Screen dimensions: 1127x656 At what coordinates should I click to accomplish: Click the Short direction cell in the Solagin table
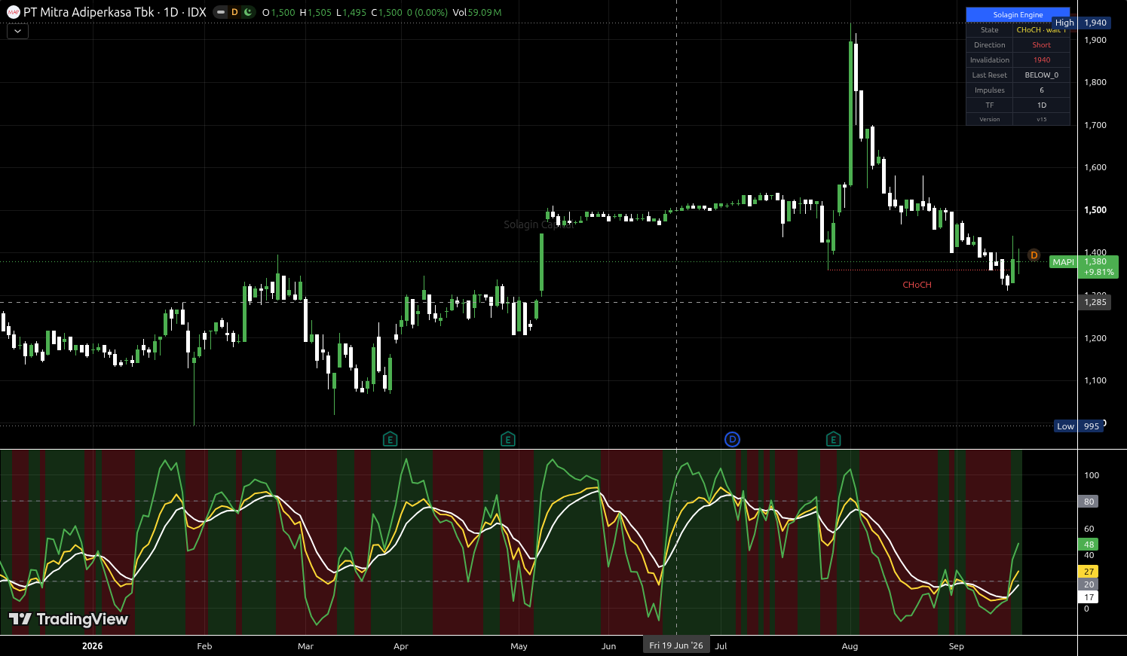[x=1041, y=45]
